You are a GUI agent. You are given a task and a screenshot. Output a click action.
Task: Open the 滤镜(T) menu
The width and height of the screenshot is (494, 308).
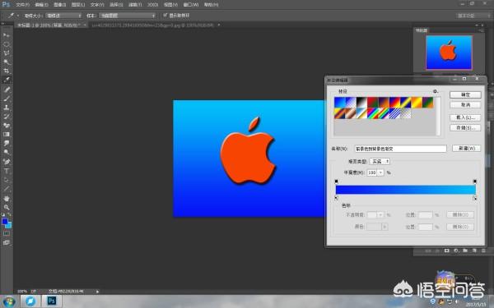135,5
